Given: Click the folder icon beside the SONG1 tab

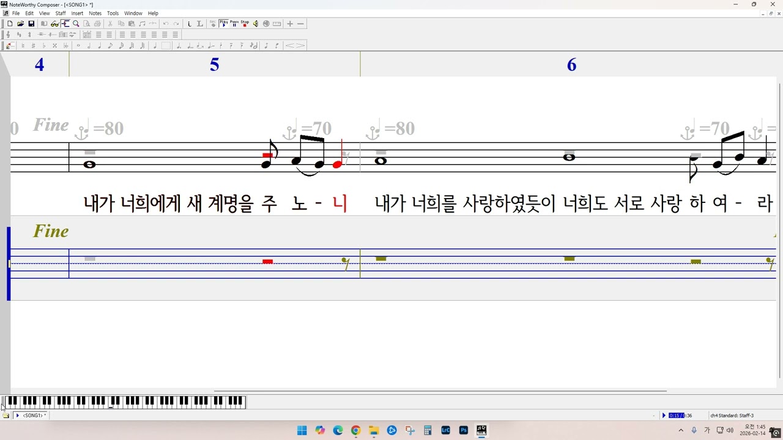Looking at the screenshot, I should (6, 416).
